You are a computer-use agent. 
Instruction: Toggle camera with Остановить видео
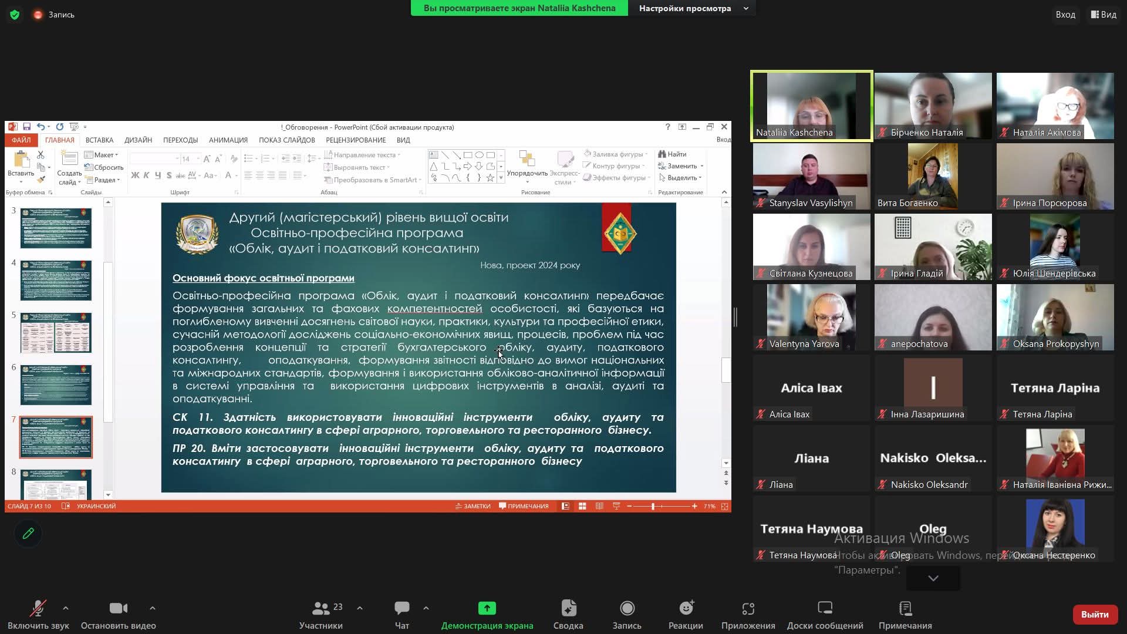tap(118, 608)
